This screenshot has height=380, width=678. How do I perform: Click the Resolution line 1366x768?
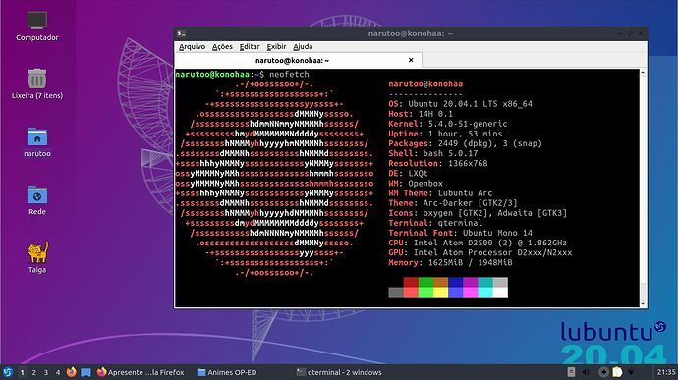[438, 163]
